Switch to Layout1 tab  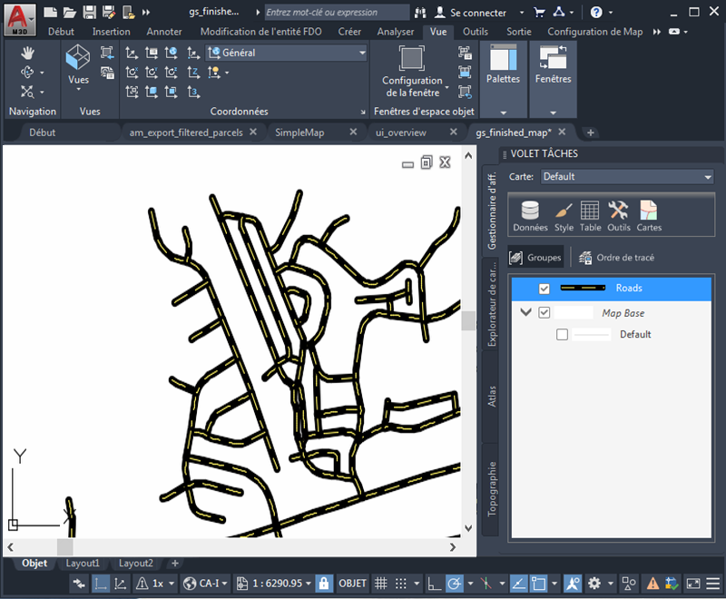pos(83,563)
